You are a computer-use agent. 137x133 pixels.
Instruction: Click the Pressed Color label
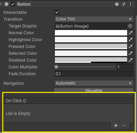tap(22, 46)
